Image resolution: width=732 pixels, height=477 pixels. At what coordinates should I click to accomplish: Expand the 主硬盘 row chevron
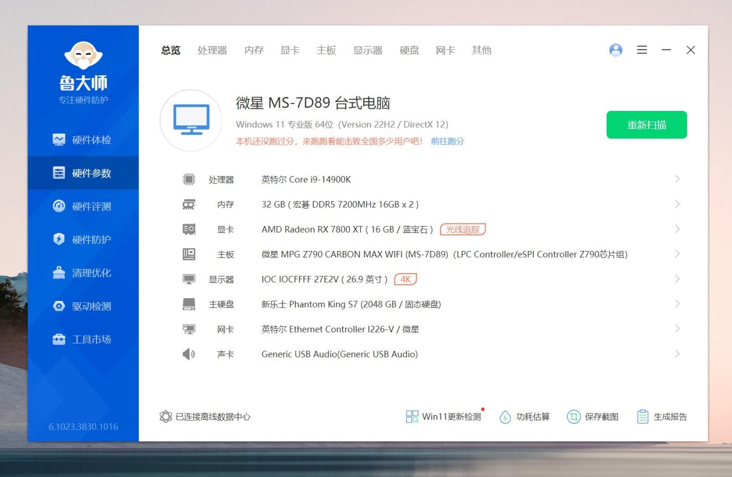[x=677, y=303]
